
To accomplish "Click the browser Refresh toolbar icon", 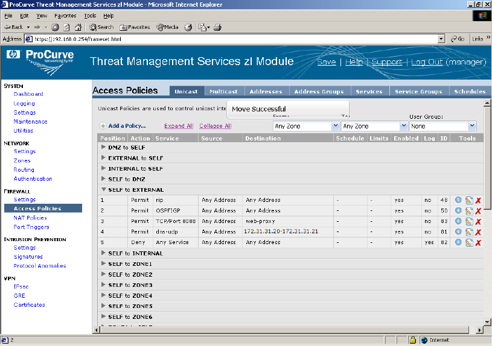I will (x=66, y=27).
